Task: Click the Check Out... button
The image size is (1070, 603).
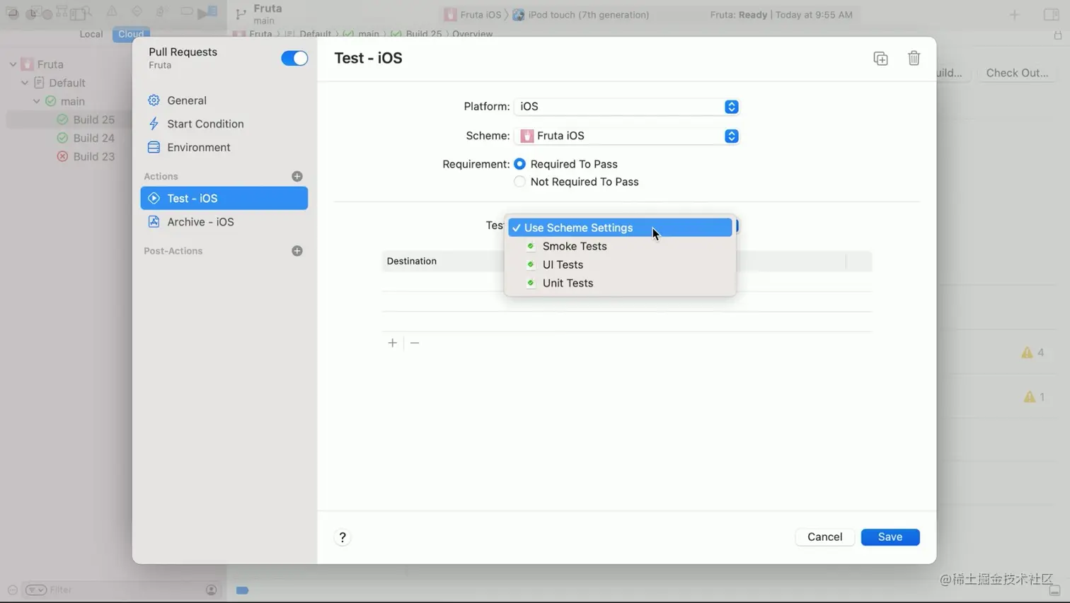Action: pos(1017,73)
